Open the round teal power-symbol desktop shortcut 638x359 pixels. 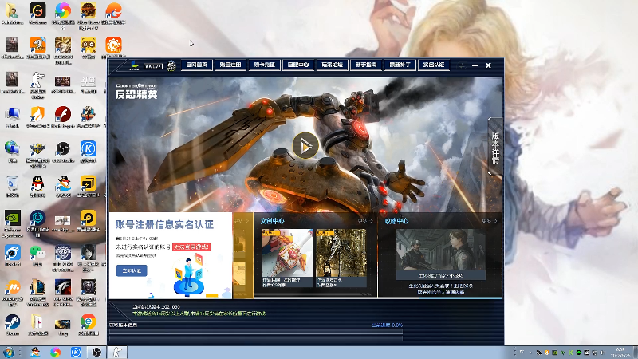37,223
